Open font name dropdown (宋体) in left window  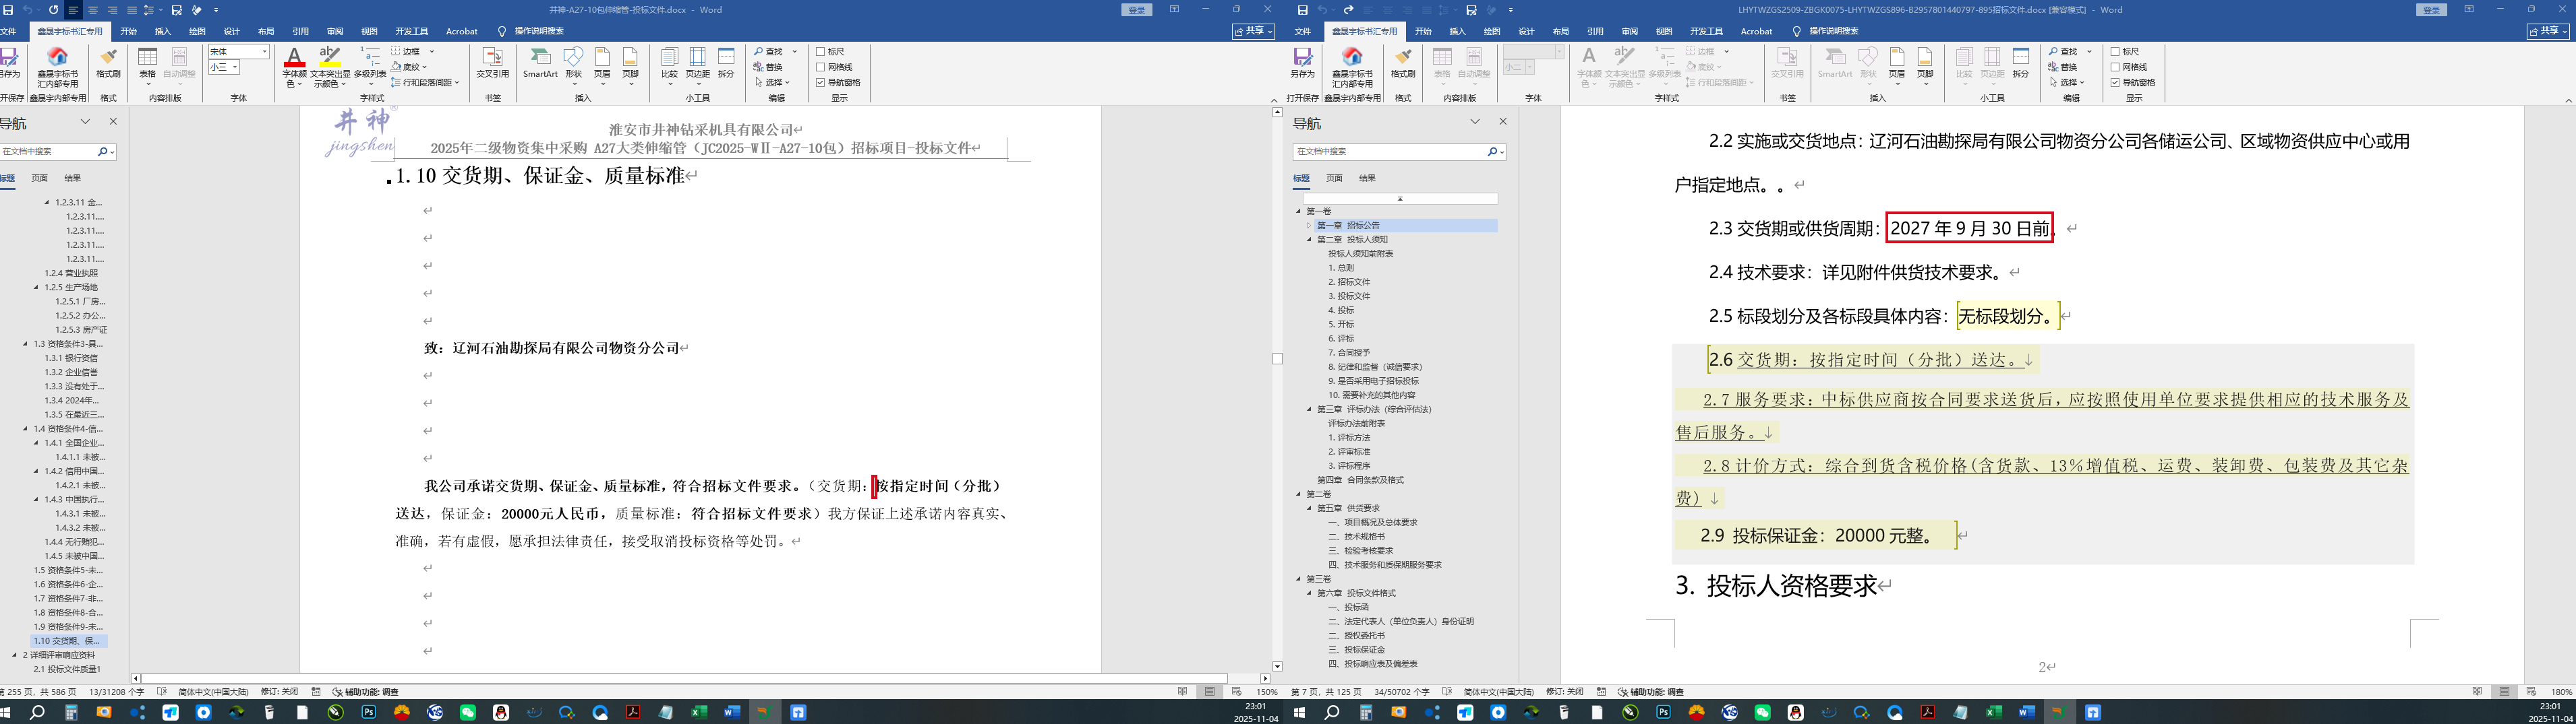(265, 51)
